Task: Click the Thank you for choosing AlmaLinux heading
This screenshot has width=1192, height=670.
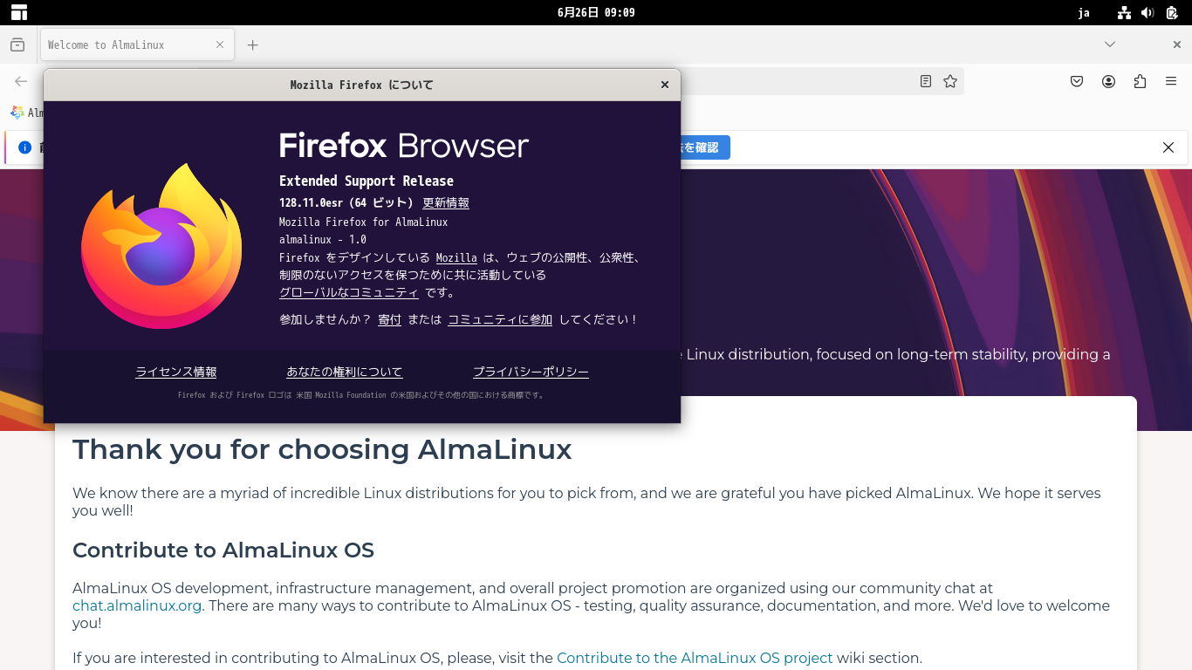Action: tap(322, 449)
